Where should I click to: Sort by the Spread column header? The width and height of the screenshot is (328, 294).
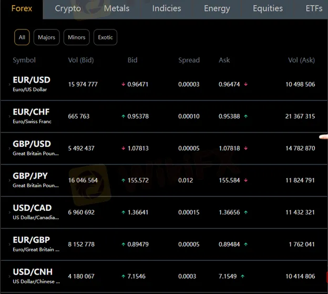pos(189,60)
